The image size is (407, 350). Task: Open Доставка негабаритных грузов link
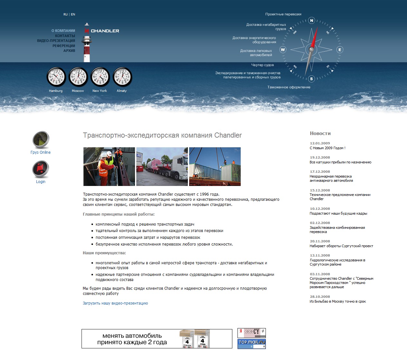coord(266,27)
